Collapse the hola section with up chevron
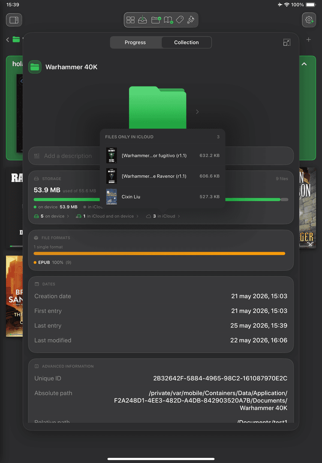The image size is (322, 463). coord(304,64)
